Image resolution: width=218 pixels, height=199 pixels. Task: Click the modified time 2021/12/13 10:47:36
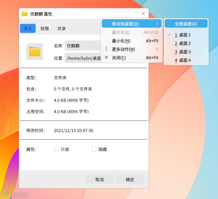[x=73, y=130]
